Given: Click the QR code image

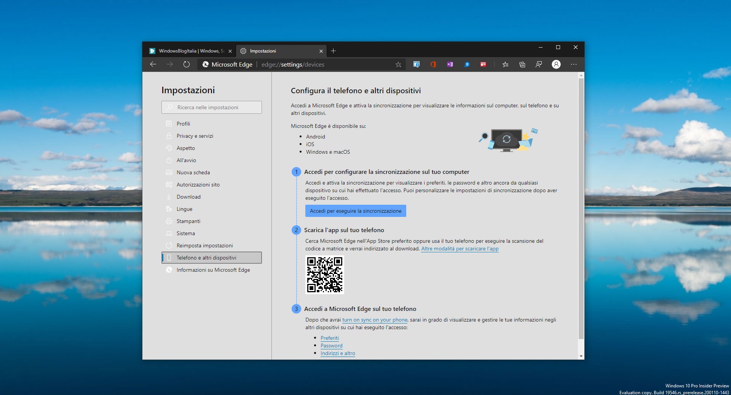Looking at the screenshot, I should (x=325, y=275).
